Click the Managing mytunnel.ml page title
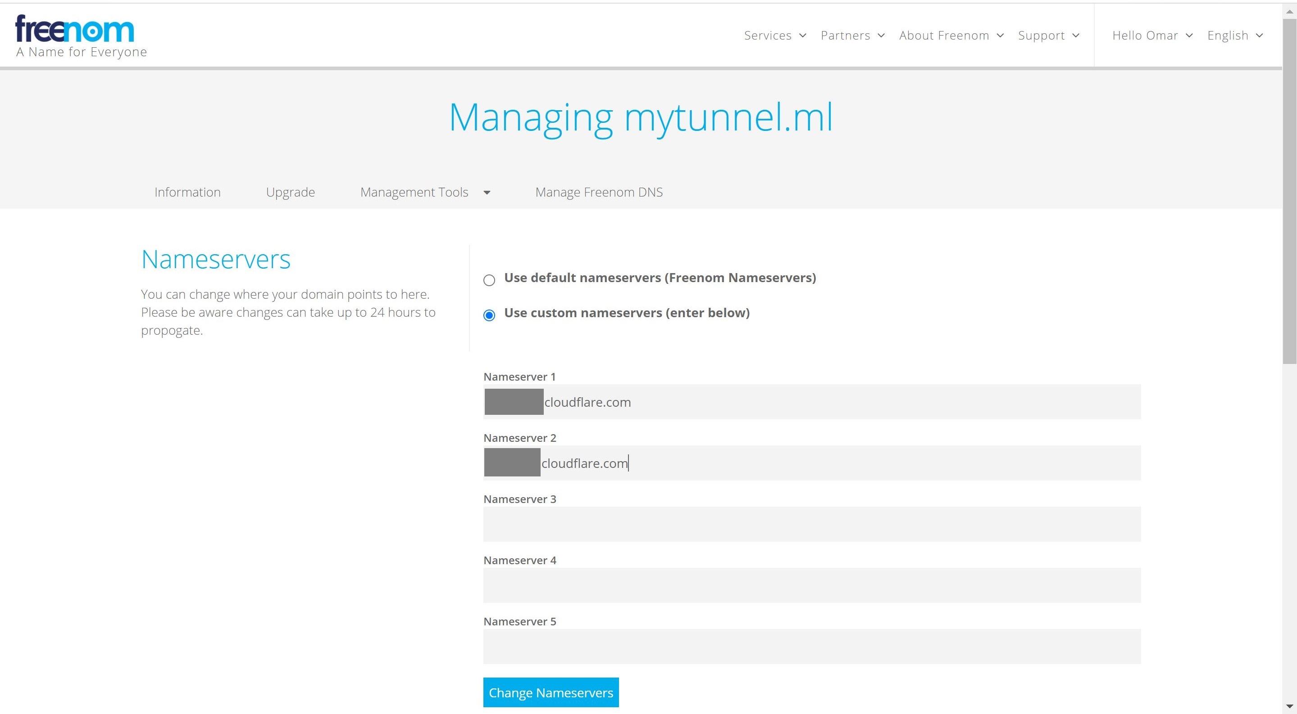Screen dimensions: 1297x714 [x=641, y=119]
